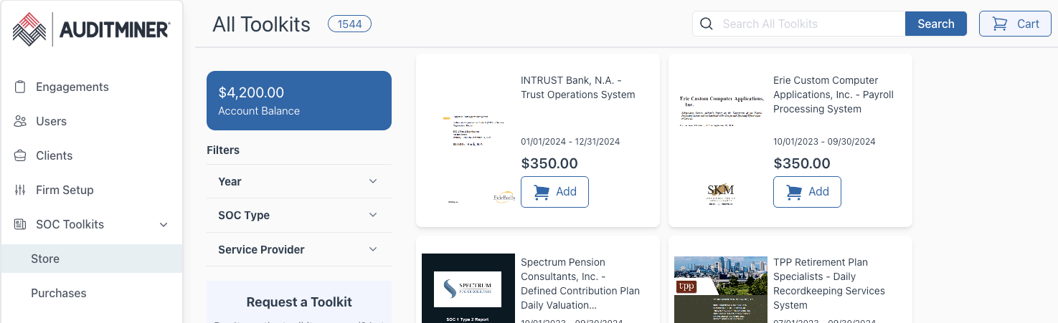
Task: Select the Users people icon
Action: (x=20, y=121)
